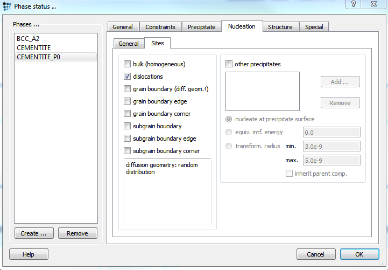
Task: Select BCC_A2 in the phases list
Action: [x=27, y=39]
